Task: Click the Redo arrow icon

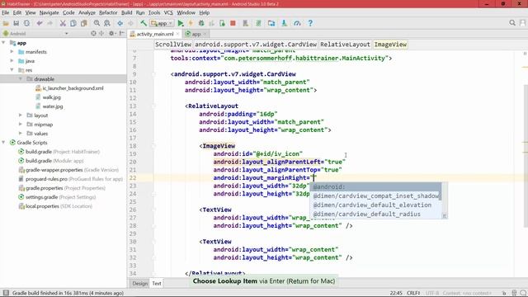Action: (49, 23)
